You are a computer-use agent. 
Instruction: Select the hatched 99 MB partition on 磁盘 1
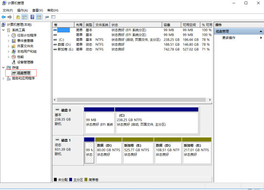(x=89, y=151)
